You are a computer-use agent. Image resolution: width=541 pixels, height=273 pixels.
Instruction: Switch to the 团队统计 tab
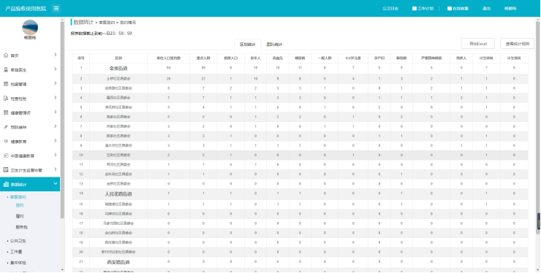[274, 45]
